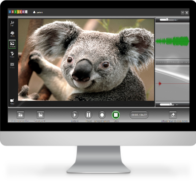Close the IXILABO window
The width and height of the screenshot is (196, 181).
coord(187,12)
